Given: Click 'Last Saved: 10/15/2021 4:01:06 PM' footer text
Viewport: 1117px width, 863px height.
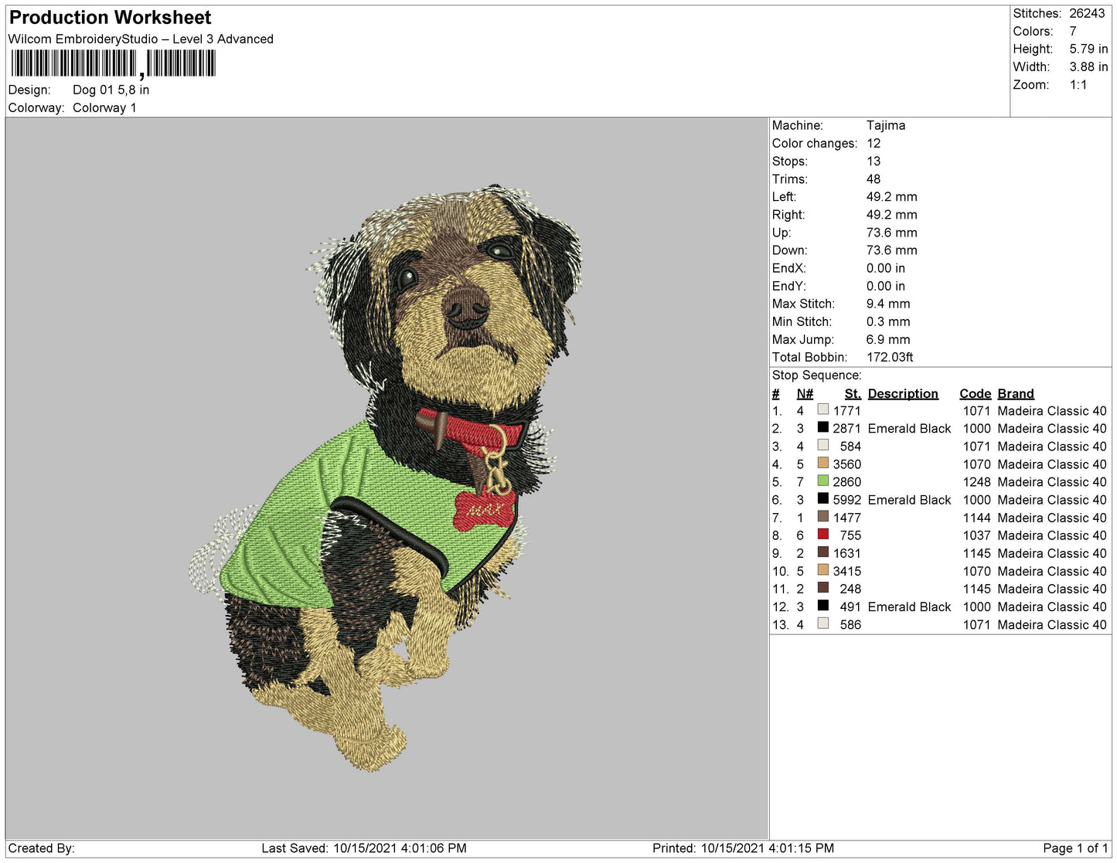Looking at the screenshot, I should 364,848.
